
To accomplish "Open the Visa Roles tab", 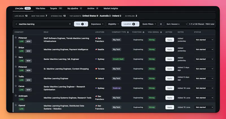I will click(40, 8).
